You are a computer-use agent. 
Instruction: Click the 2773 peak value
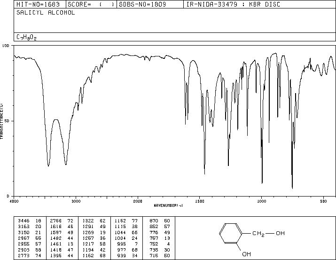[x=23, y=255]
